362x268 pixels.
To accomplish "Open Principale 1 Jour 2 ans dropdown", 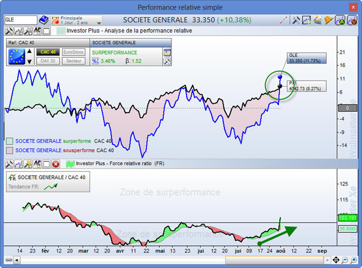I will pos(77,20).
